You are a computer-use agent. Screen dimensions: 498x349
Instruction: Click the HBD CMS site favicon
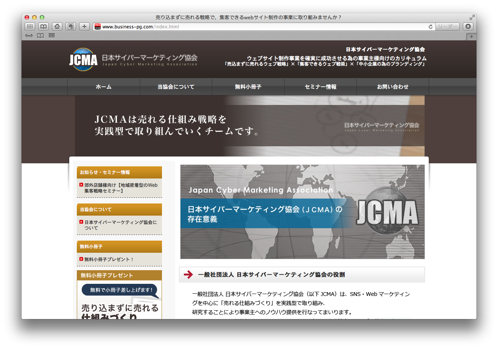pos(98,27)
